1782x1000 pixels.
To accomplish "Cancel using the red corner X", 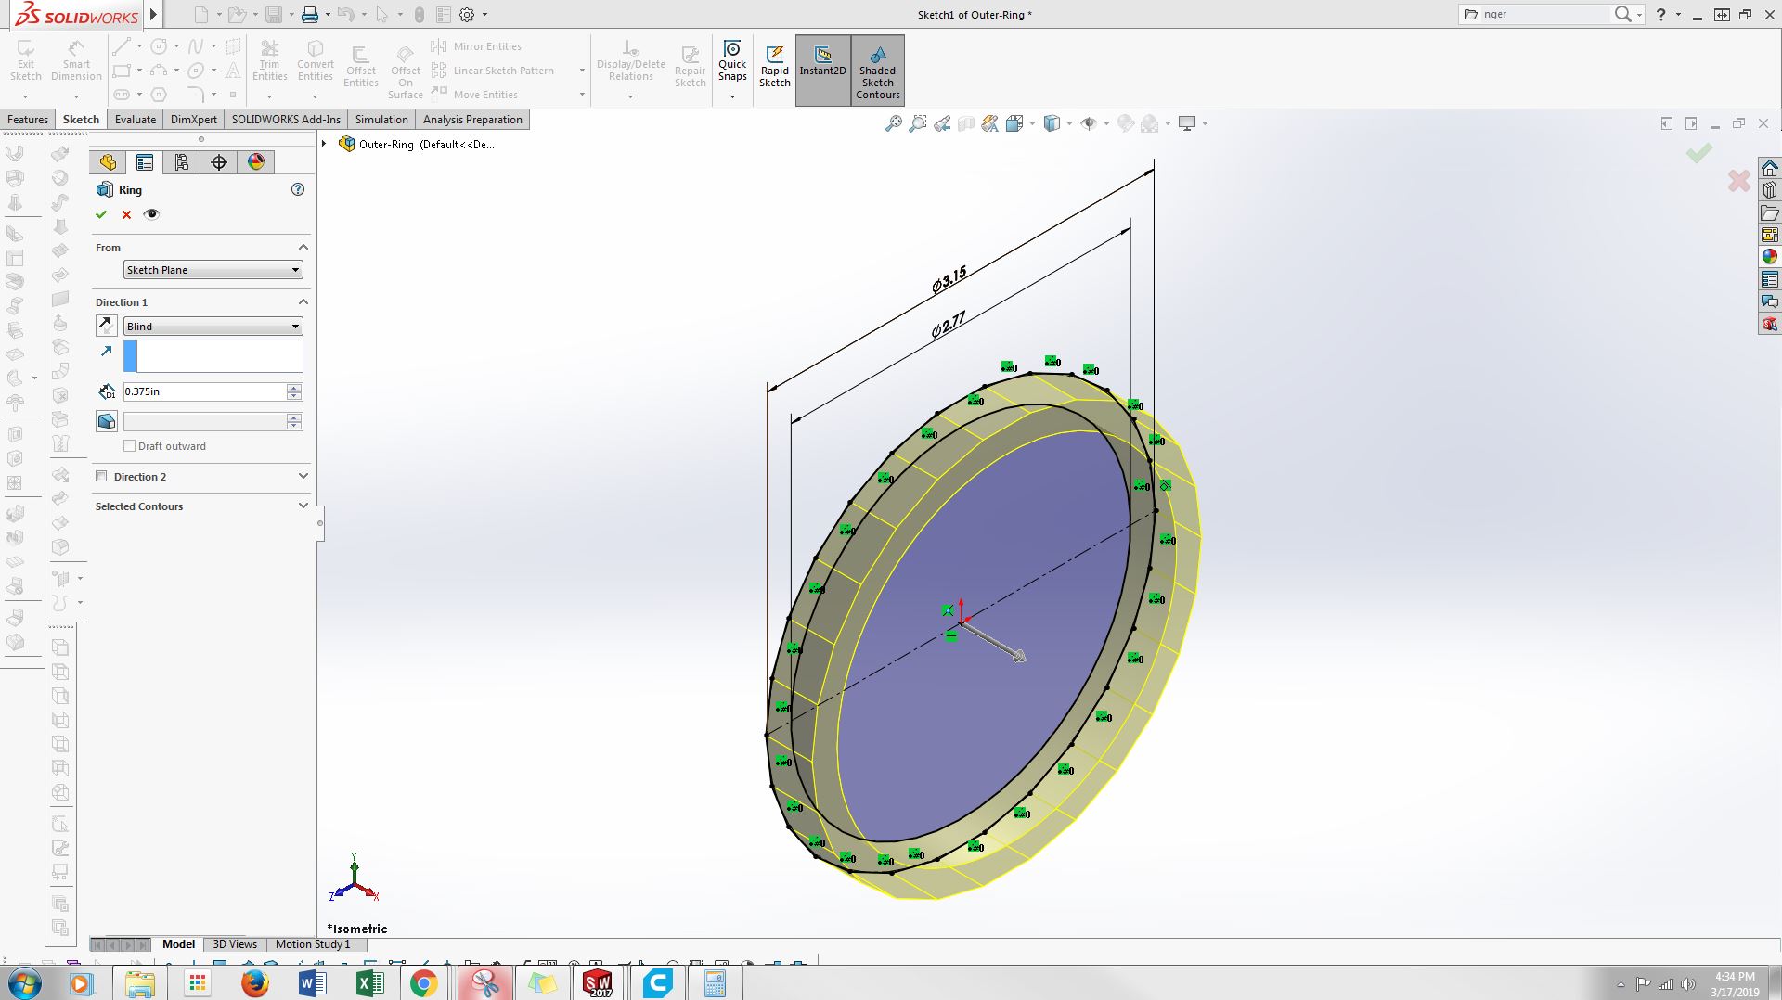I will pyautogui.click(x=1739, y=180).
